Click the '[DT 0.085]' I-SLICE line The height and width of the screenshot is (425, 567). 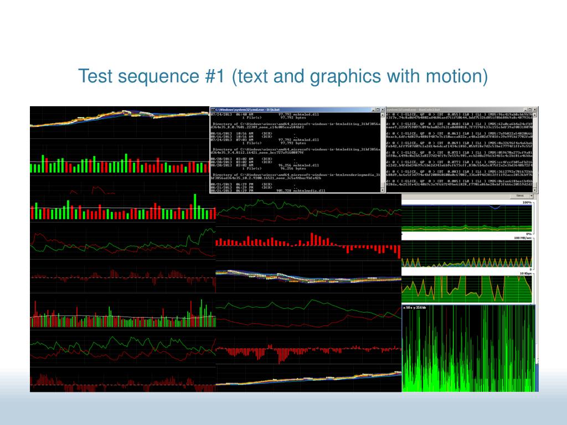tap(460, 181)
